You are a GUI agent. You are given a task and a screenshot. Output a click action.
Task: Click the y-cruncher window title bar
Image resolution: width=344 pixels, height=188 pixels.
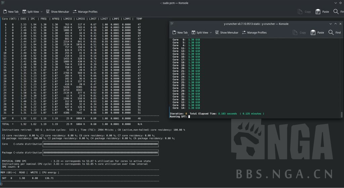tap(256, 24)
